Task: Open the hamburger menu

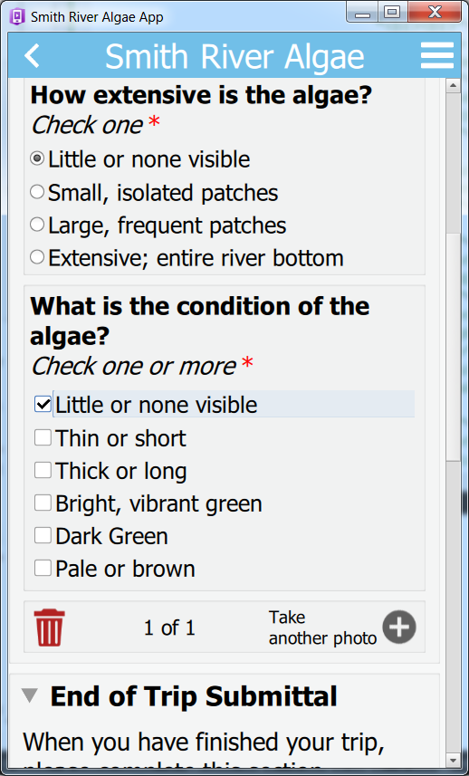Action: pos(437,55)
